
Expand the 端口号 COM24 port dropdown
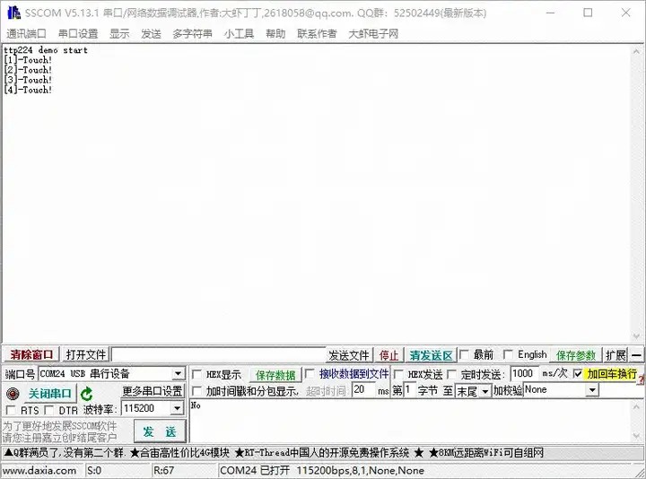tap(178, 374)
